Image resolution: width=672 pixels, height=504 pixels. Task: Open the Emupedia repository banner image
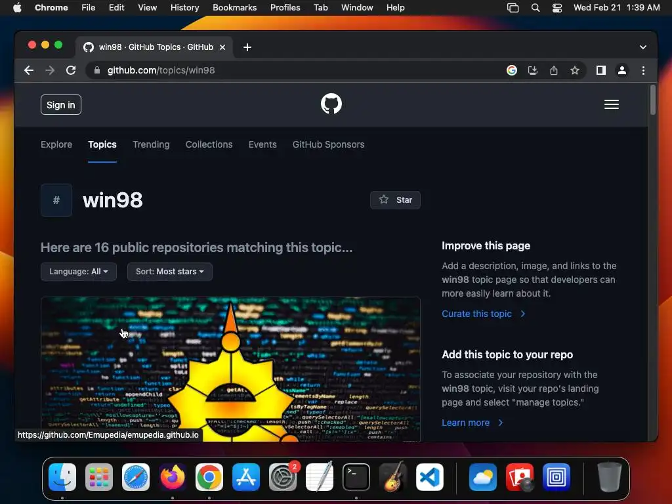coord(230,369)
